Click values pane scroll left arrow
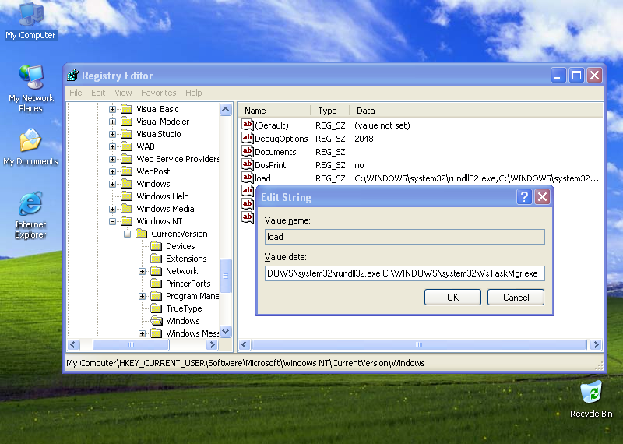The image size is (623, 444). (x=245, y=344)
